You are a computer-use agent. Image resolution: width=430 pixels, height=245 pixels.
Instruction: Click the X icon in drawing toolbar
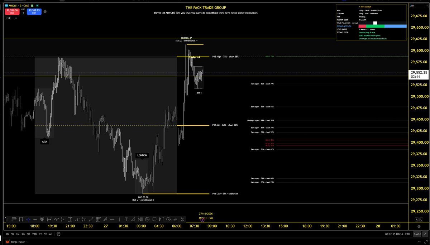182,219
